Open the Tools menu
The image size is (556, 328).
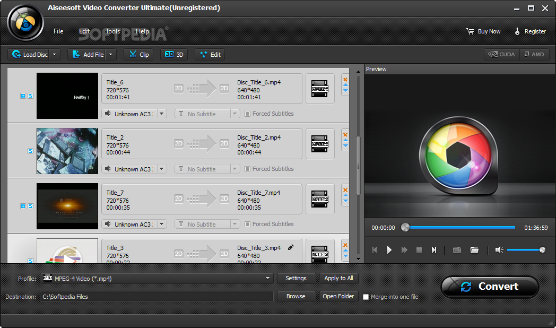113,31
